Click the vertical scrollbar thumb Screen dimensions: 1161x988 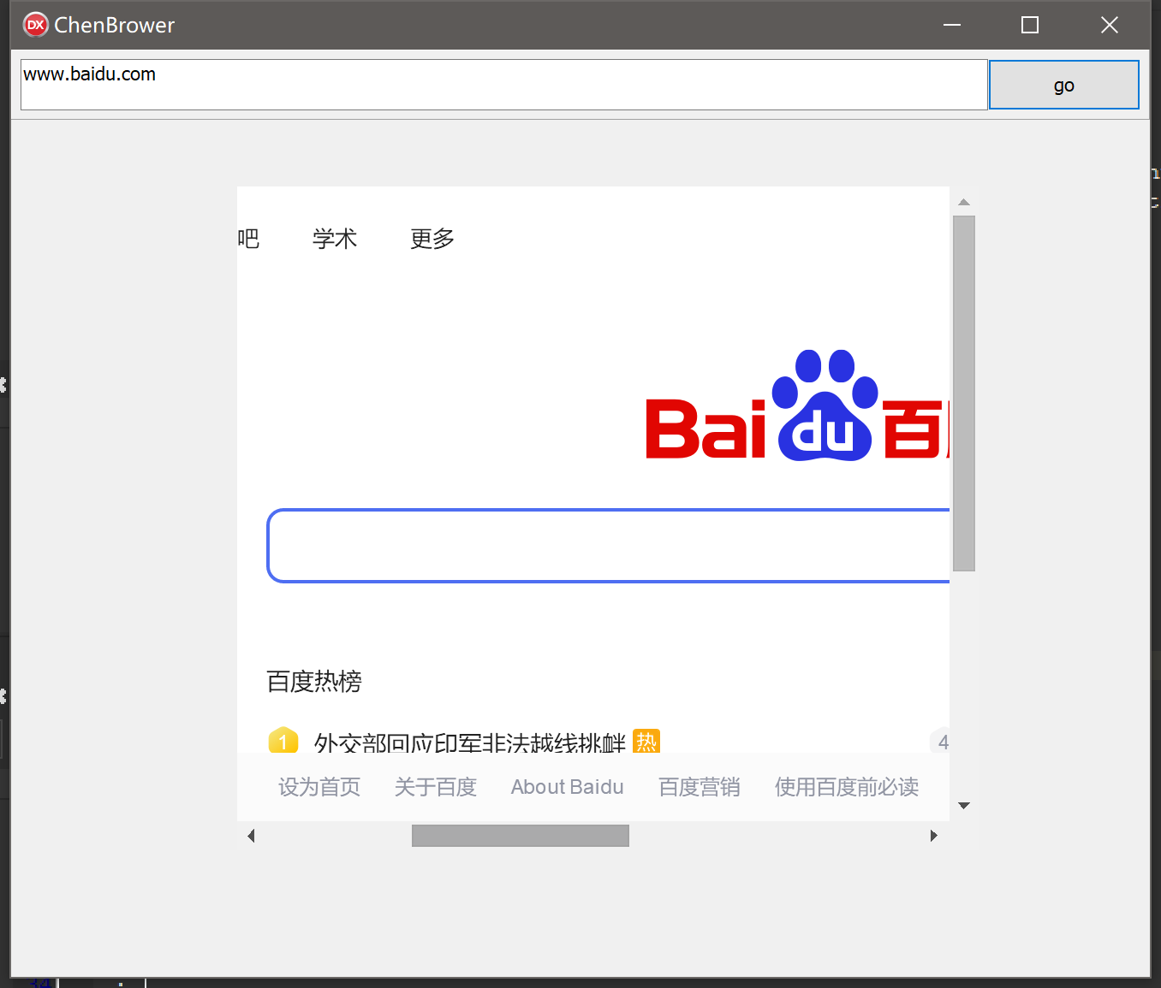(x=964, y=393)
